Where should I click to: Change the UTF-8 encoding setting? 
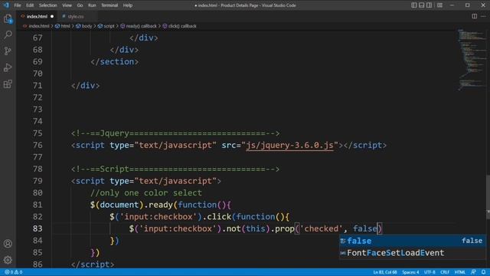click(430, 272)
